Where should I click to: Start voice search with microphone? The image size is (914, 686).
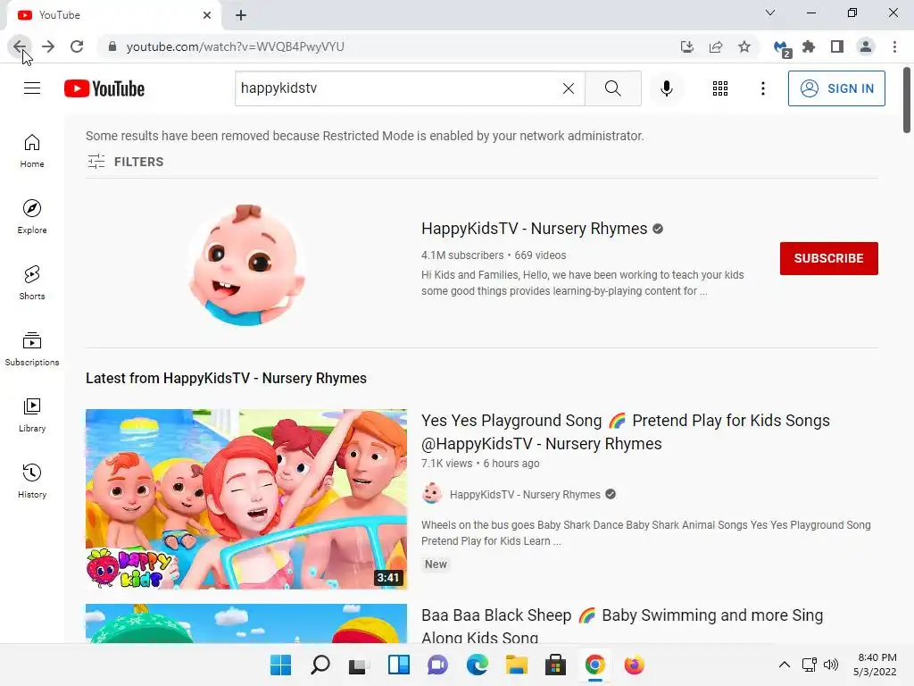tap(666, 88)
